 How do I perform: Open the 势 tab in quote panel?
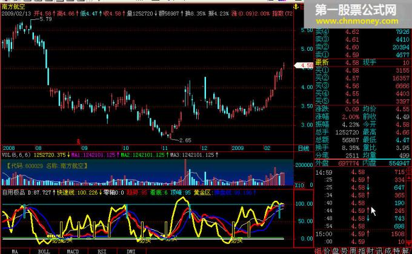click(x=345, y=251)
